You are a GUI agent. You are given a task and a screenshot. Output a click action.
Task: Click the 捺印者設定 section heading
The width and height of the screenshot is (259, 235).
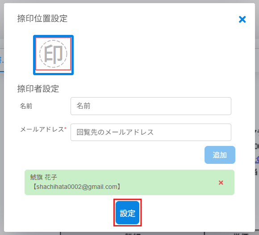38,89
